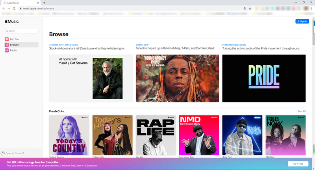Open the Yusuf / Cat Stevens banner
315x170 pixels.
tap(91, 78)
